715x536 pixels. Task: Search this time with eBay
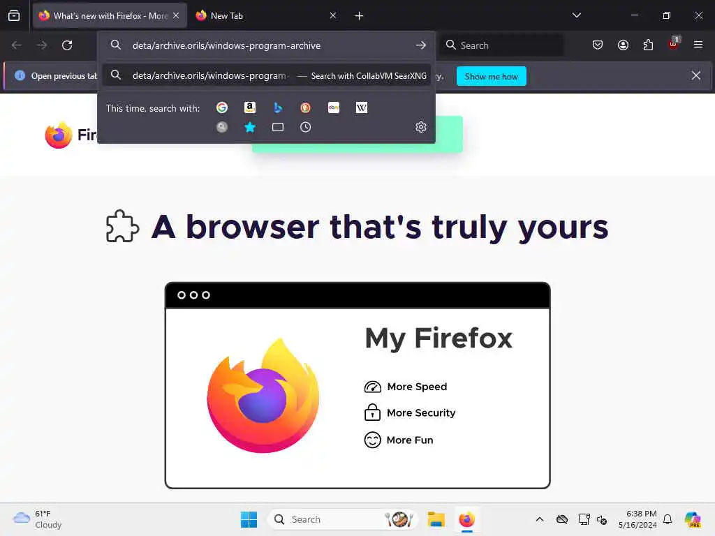pyautogui.click(x=334, y=107)
